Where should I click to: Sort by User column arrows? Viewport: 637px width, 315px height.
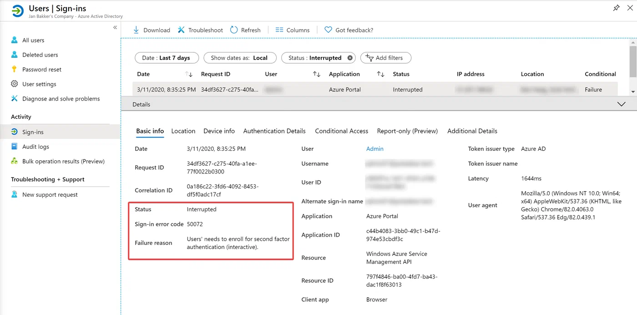click(317, 74)
